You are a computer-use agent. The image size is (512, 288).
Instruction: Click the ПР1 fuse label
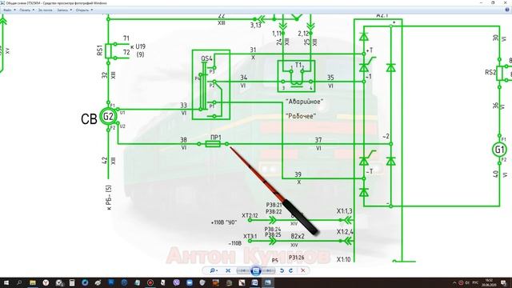215,137
